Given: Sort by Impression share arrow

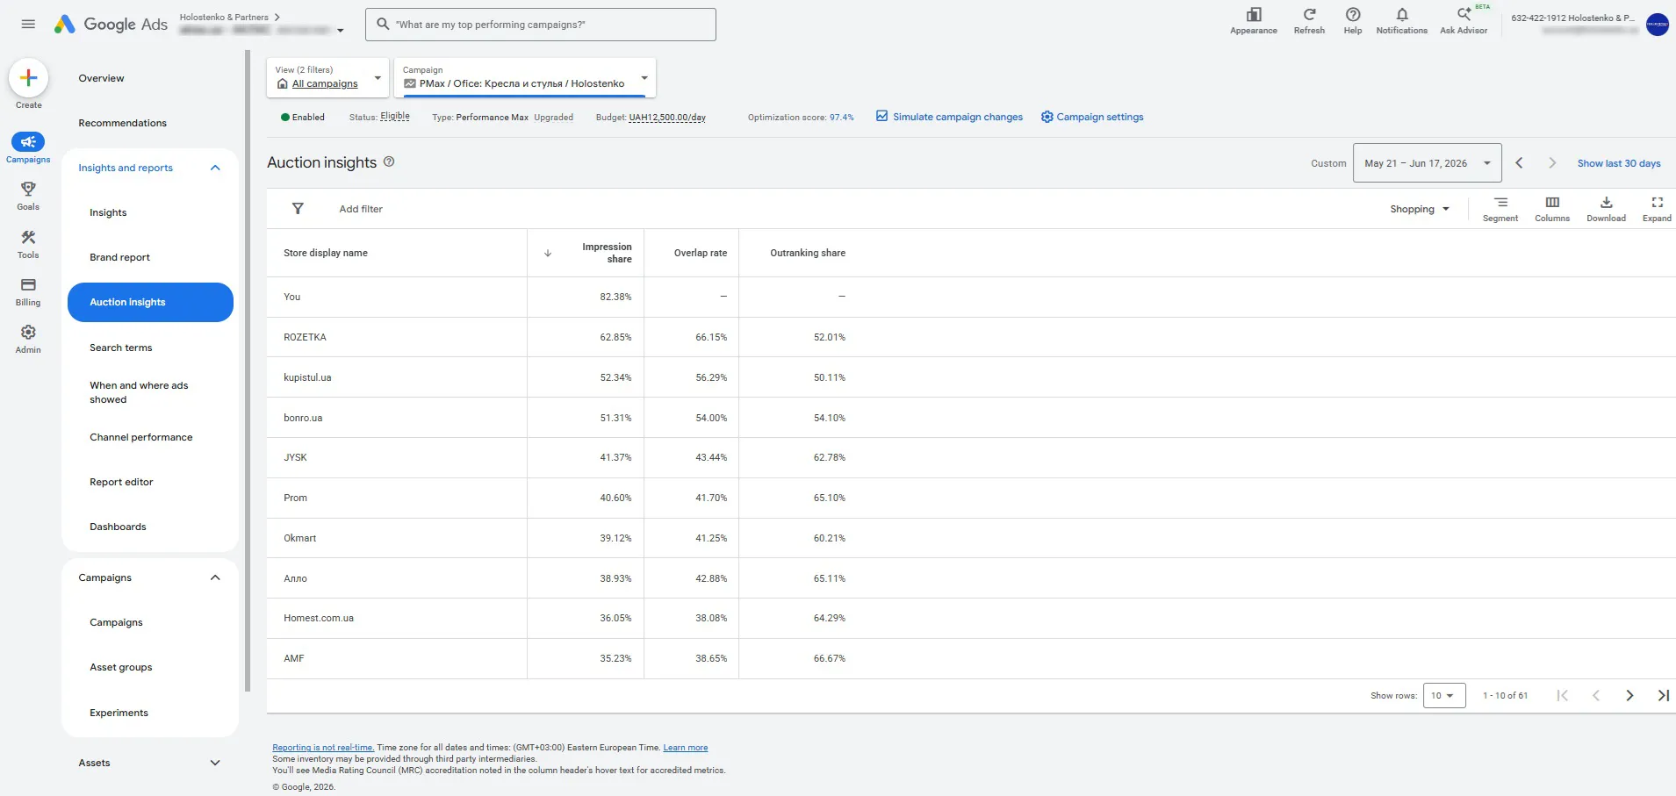Looking at the screenshot, I should [548, 253].
